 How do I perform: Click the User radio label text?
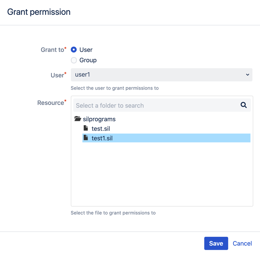(86, 50)
